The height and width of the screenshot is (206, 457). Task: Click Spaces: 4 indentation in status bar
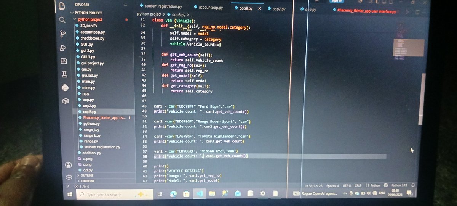tap(332, 186)
